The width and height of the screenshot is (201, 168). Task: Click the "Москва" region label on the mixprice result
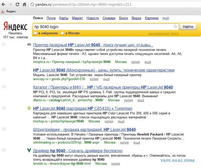(121, 62)
